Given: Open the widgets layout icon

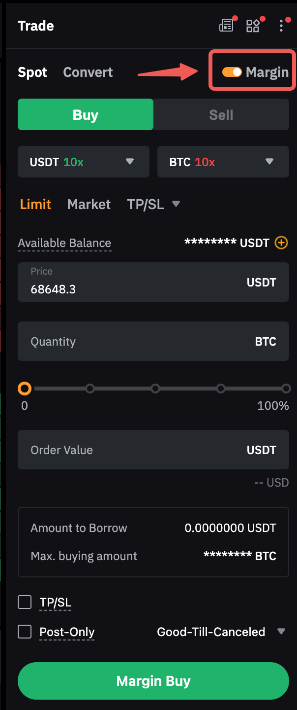Looking at the screenshot, I should coord(253,26).
